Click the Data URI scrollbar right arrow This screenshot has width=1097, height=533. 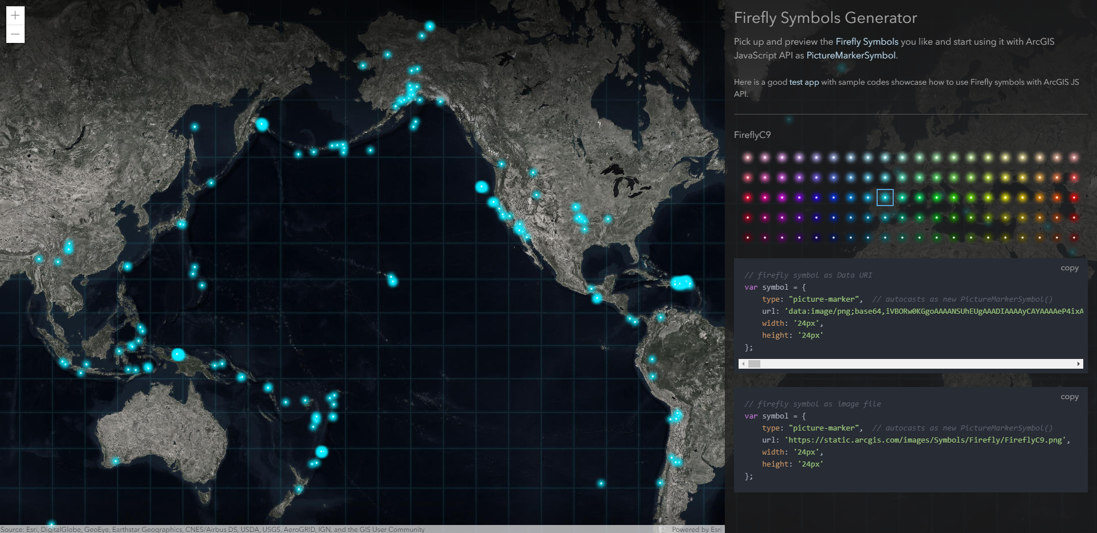click(1079, 364)
